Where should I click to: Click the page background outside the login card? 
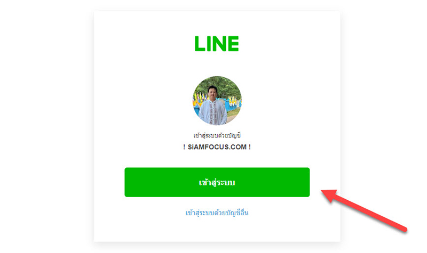(x=41, y=123)
